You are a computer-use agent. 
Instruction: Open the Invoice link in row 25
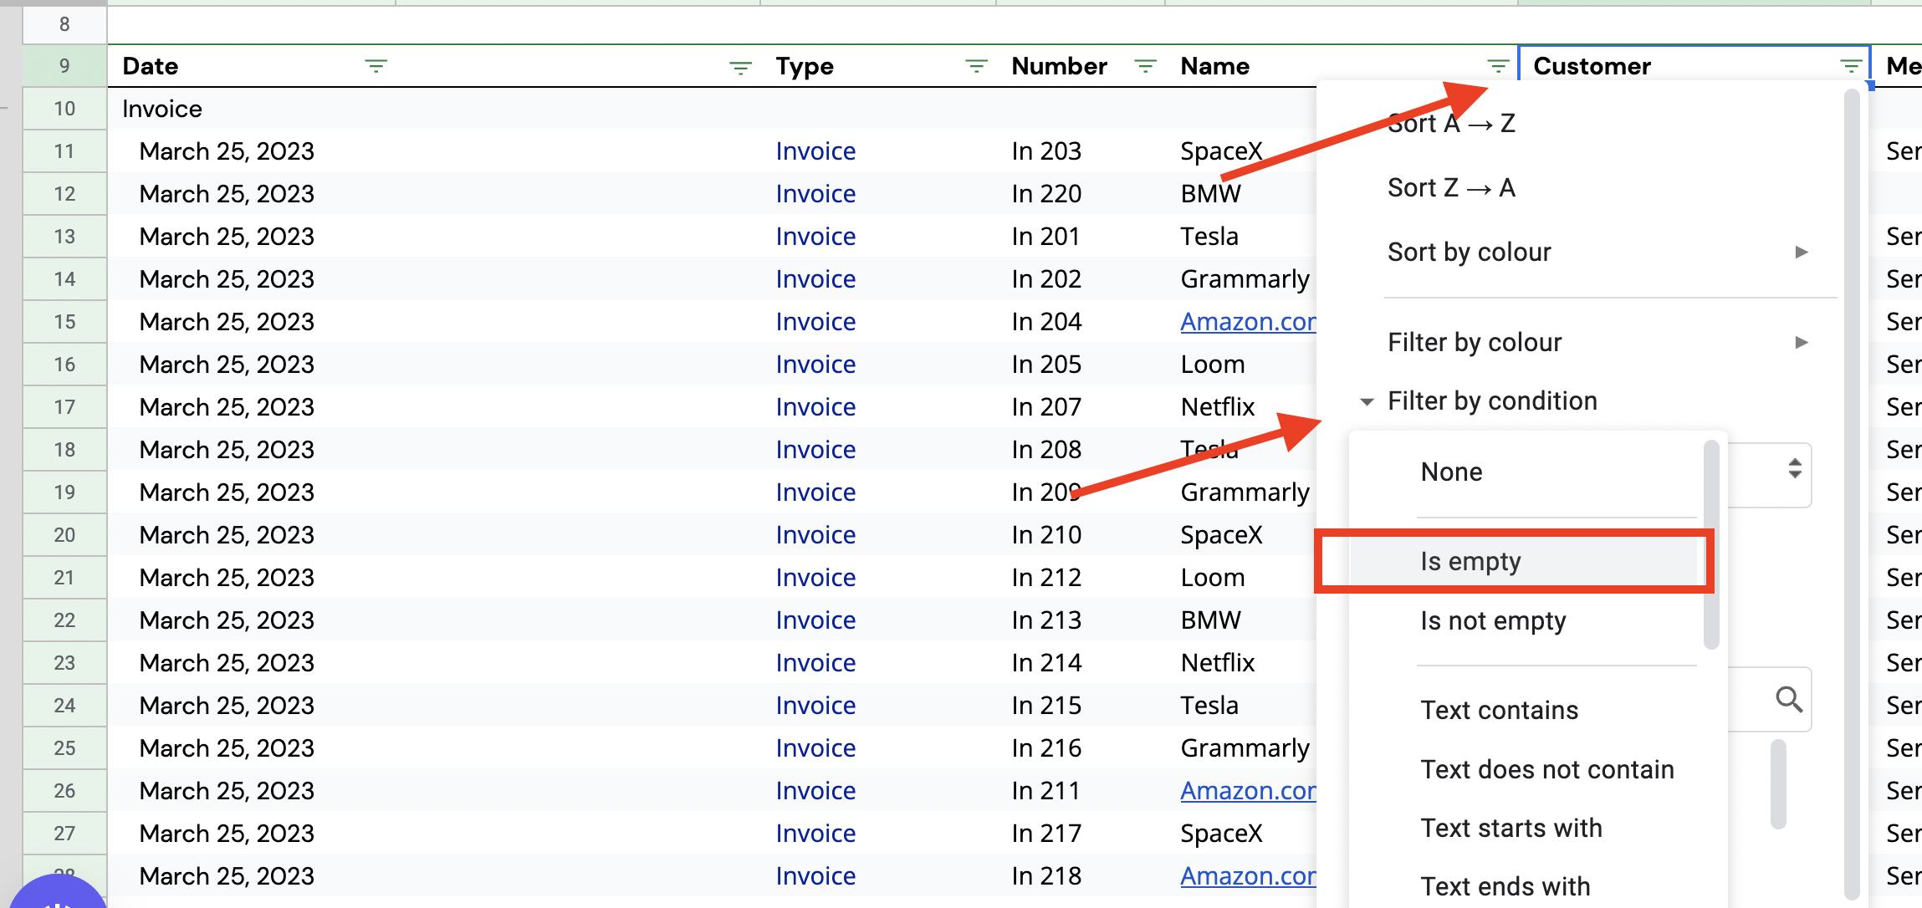(x=815, y=748)
